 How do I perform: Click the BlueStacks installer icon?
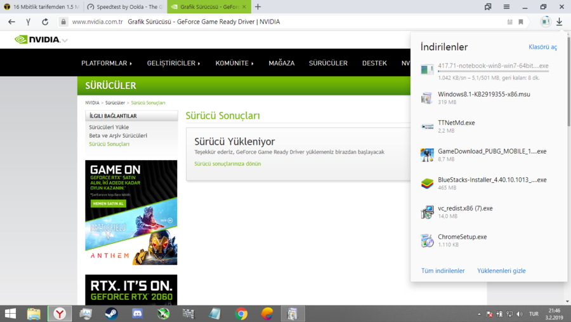427,184
